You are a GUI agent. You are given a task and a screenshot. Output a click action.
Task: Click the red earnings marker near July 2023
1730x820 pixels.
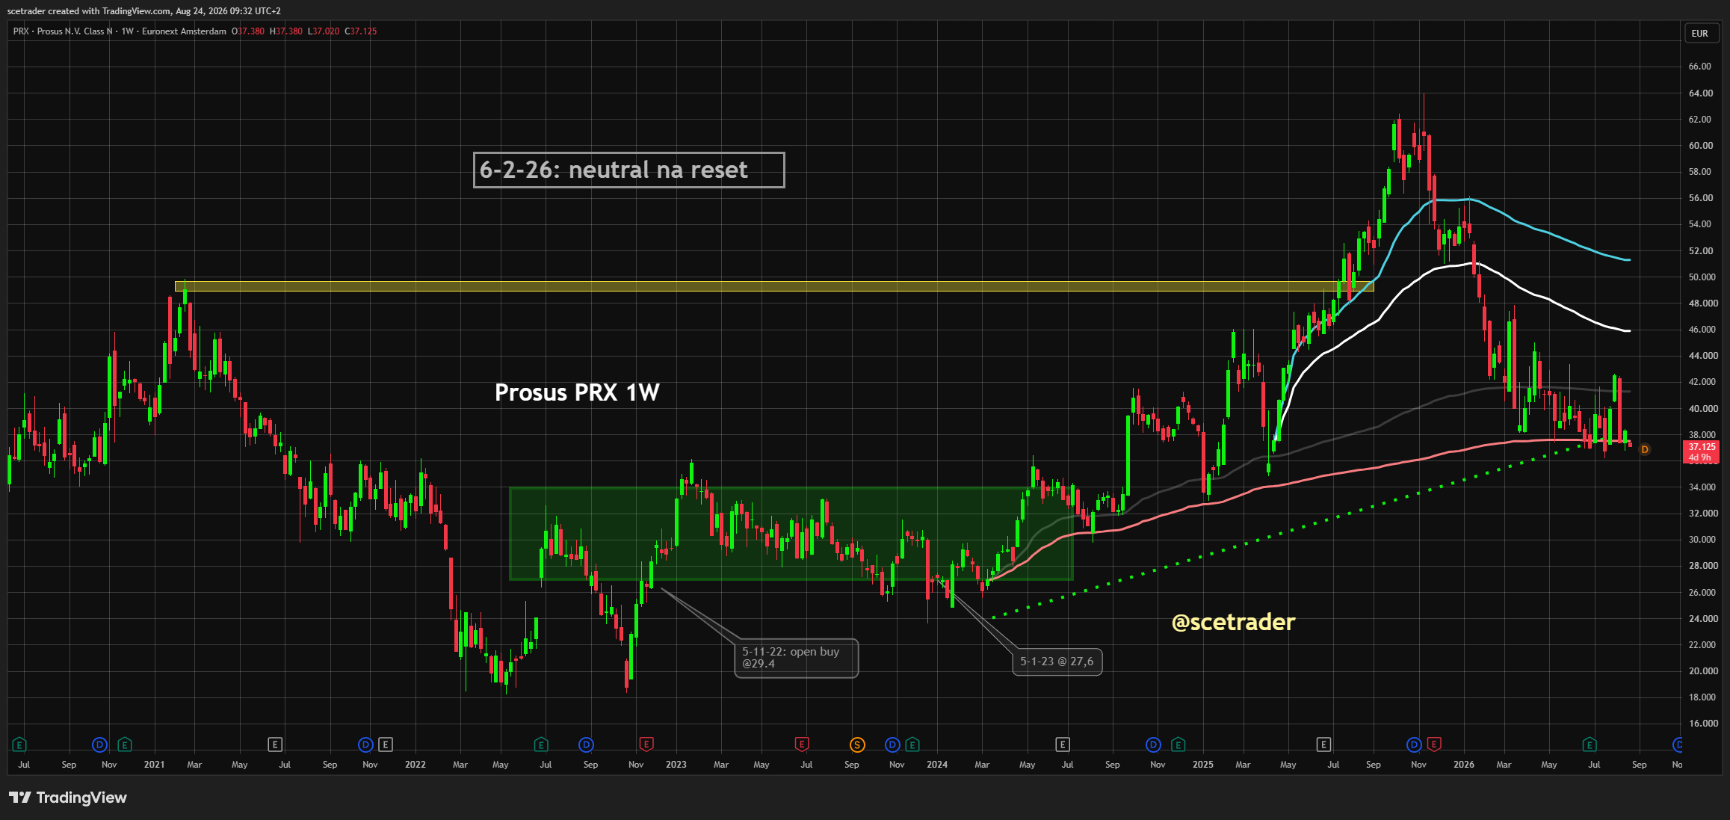(802, 745)
